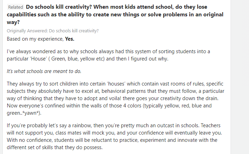The width and height of the screenshot is (249, 154).
Task: Click the '*yawn*' text
Action: click(x=31, y=113)
